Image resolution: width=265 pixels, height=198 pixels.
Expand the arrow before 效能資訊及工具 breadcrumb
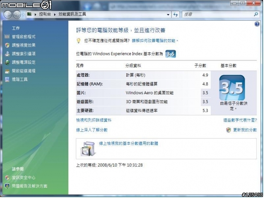pos(55,14)
